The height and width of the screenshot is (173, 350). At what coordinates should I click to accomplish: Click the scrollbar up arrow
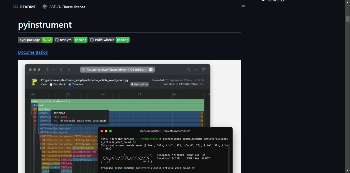(x=348, y=2)
